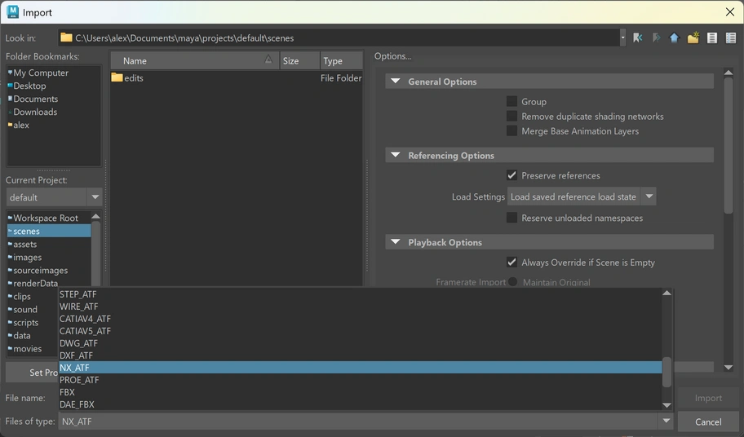This screenshot has width=744, height=437.
Task: Choose CATIAV4_ATF file type
Action: pos(360,319)
